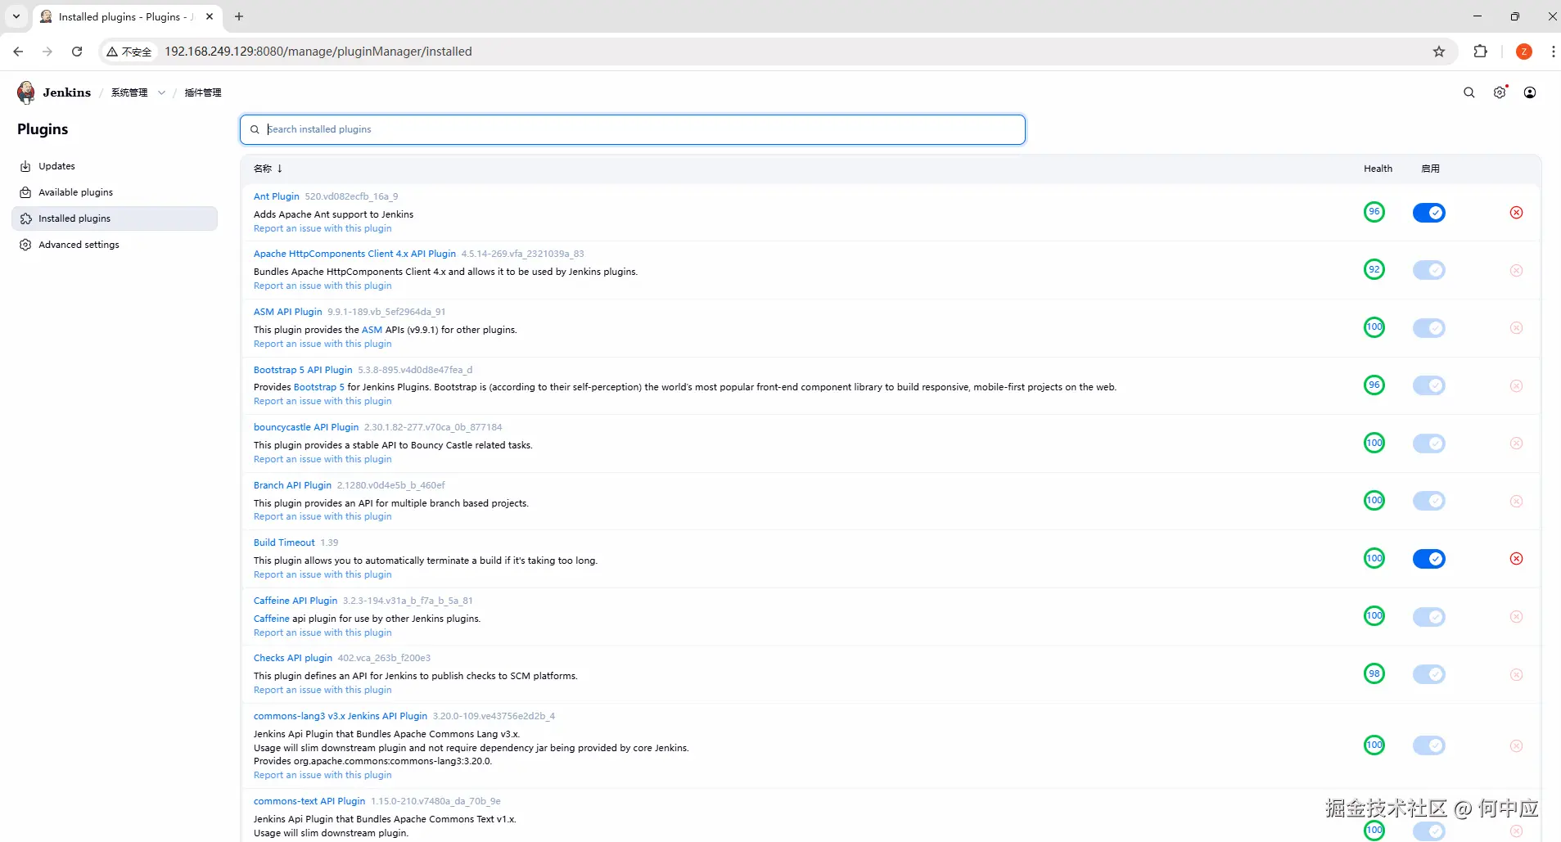Open Apache HttpComponents Client 4.x API Plugin link
1561x842 pixels.
pyautogui.click(x=354, y=254)
